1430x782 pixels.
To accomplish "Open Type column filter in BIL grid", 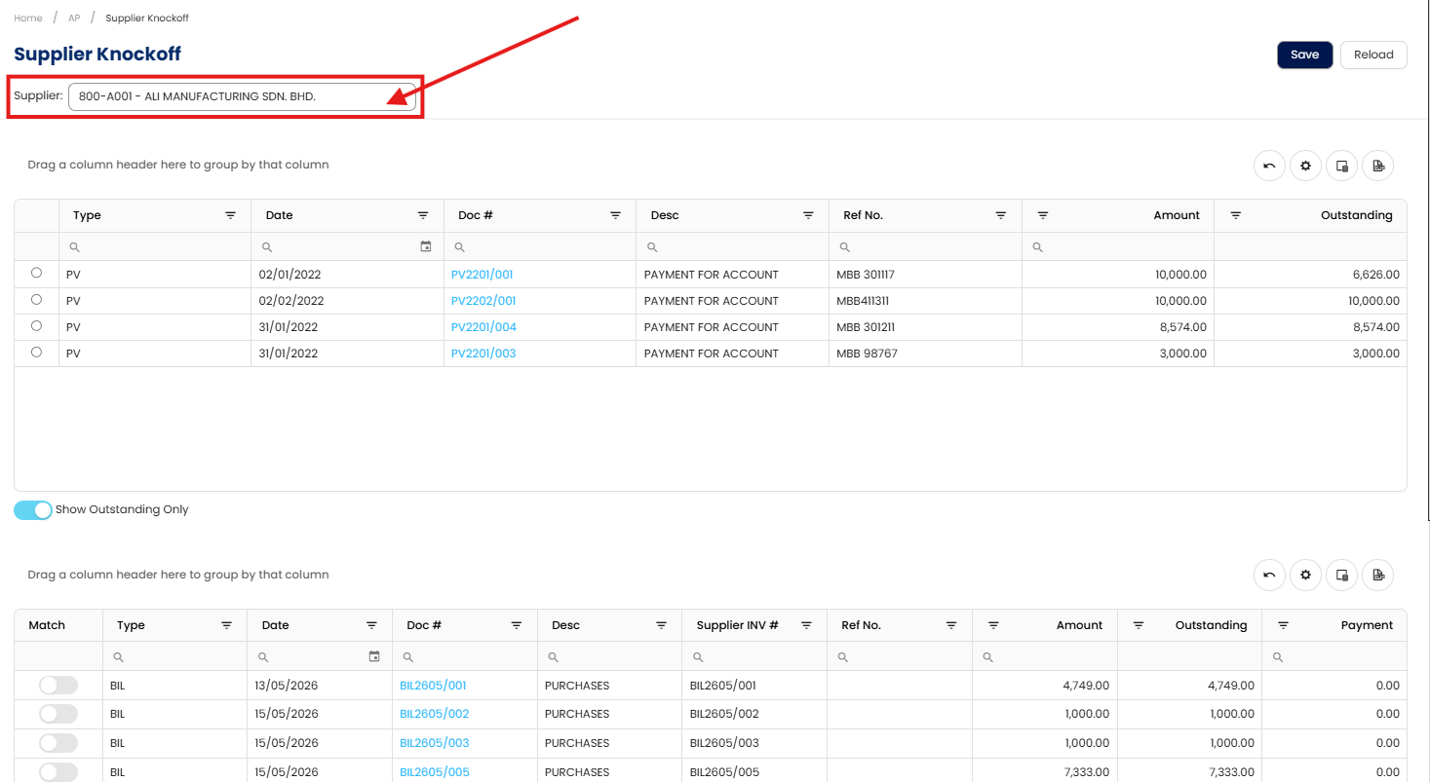I will (x=226, y=625).
